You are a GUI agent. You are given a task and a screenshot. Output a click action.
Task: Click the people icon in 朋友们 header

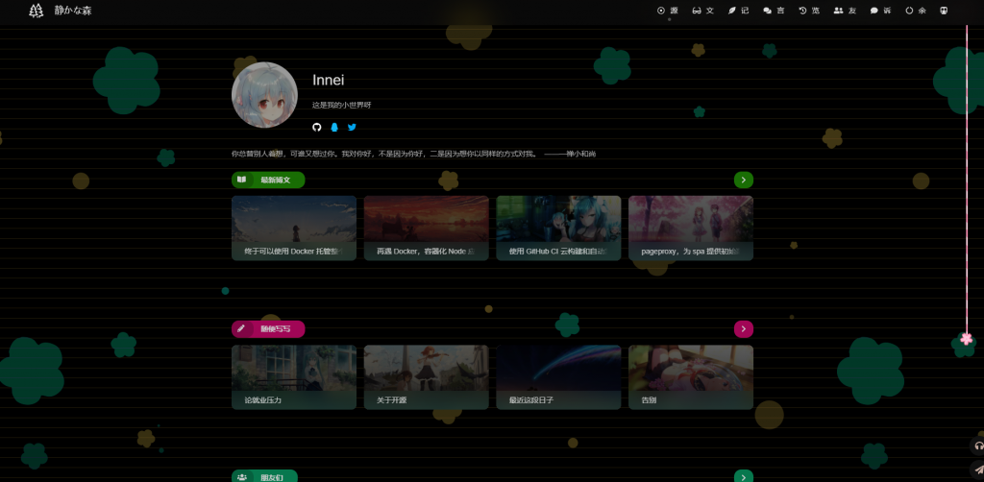pyautogui.click(x=241, y=477)
